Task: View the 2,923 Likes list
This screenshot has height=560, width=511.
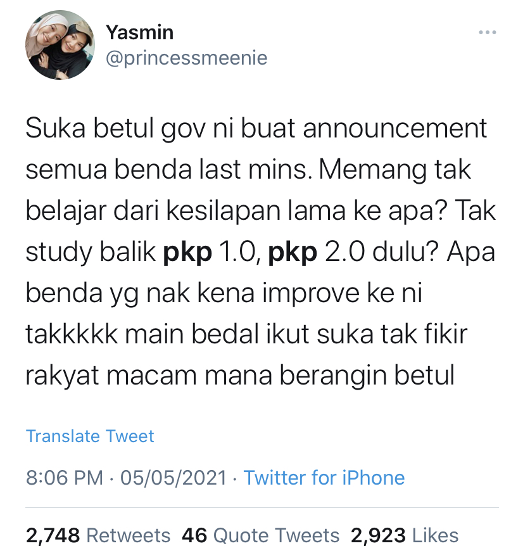Action: click(404, 535)
